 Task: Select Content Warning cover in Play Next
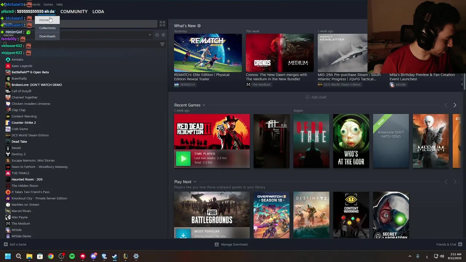tap(351, 215)
